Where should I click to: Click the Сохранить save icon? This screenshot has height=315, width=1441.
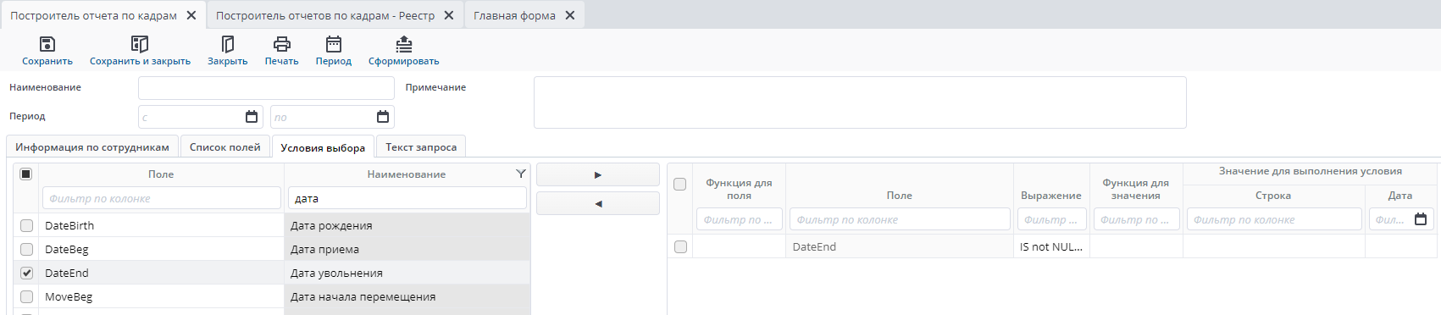coord(47,44)
